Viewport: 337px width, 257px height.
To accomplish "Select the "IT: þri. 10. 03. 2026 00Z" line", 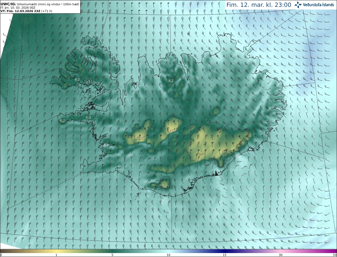I will point(18,8).
